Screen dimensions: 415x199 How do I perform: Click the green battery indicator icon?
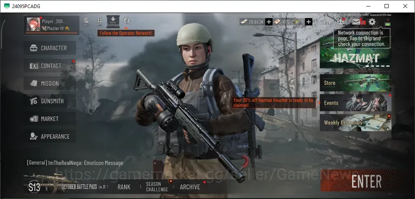(388, 24)
